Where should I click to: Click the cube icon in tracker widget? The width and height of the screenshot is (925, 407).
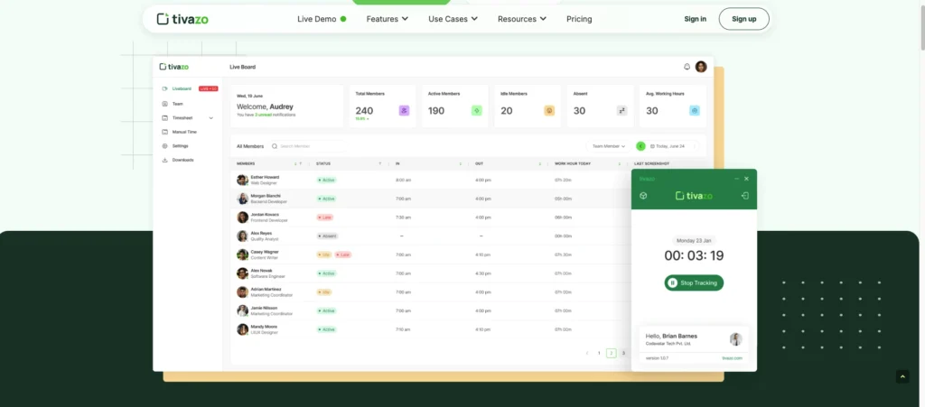[643, 196]
